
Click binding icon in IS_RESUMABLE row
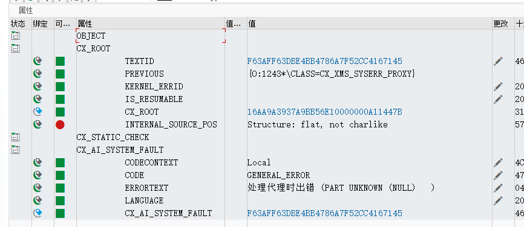point(38,99)
